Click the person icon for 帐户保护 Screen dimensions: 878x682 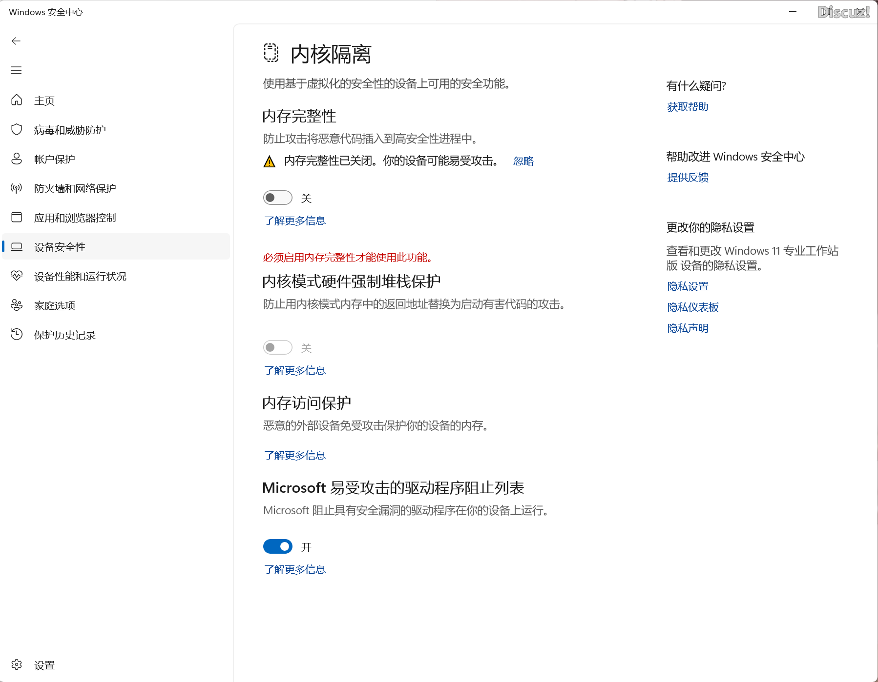coord(17,159)
